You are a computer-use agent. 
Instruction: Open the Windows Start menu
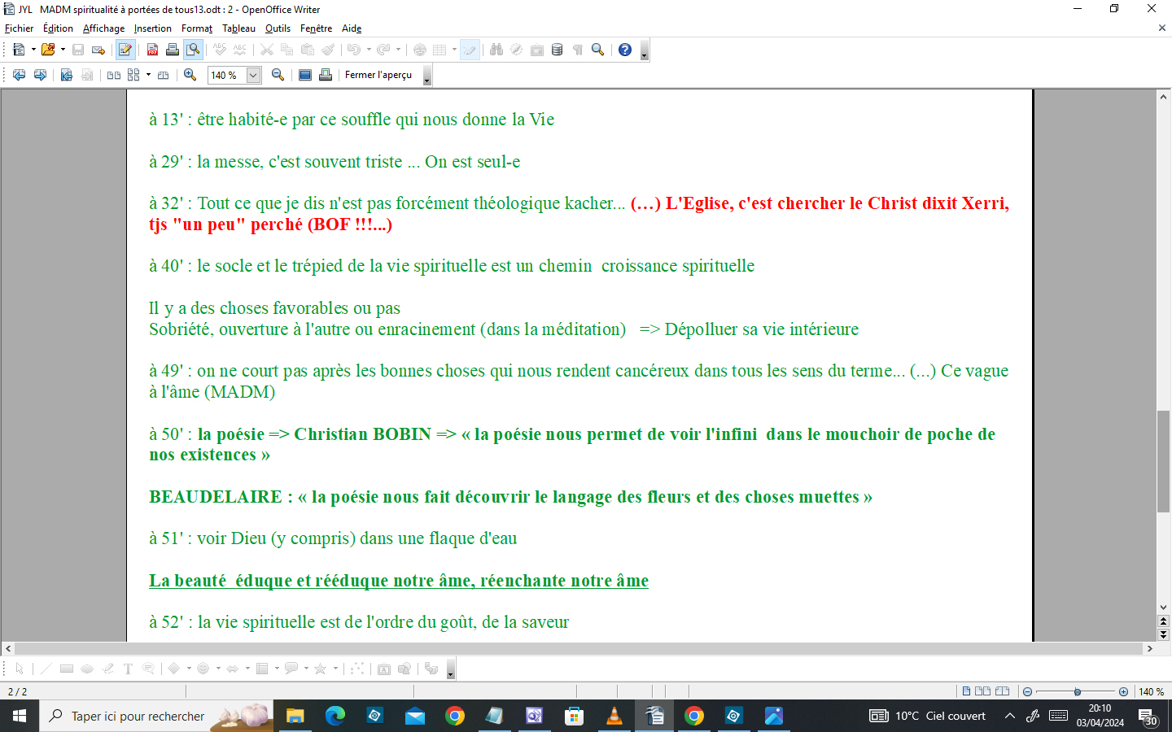(x=20, y=716)
